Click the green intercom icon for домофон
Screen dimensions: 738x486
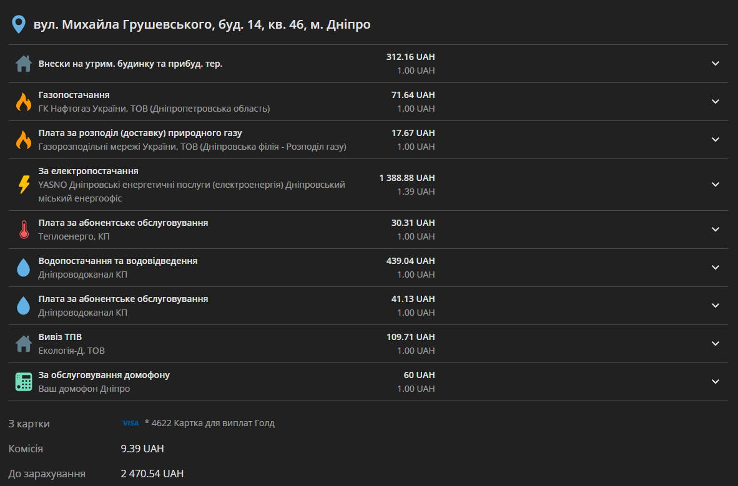24,382
